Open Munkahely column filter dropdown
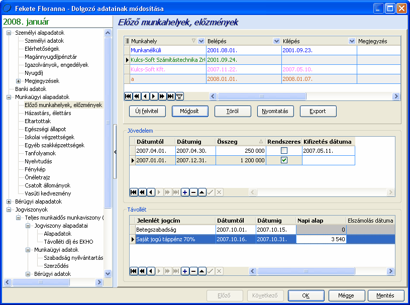 point(201,41)
